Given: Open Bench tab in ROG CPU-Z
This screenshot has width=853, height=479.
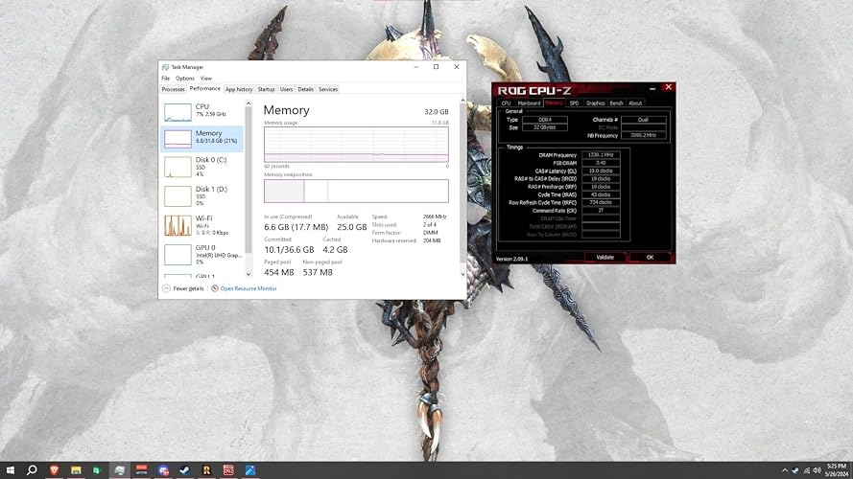Looking at the screenshot, I should coord(616,103).
